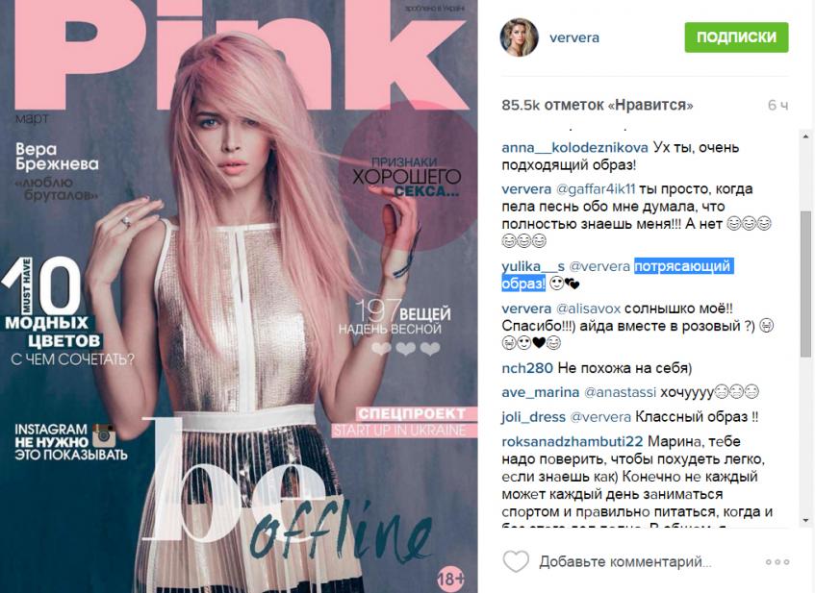Open joli_dress commenter profile
This screenshot has width=815, height=593.
pos(533,417)
